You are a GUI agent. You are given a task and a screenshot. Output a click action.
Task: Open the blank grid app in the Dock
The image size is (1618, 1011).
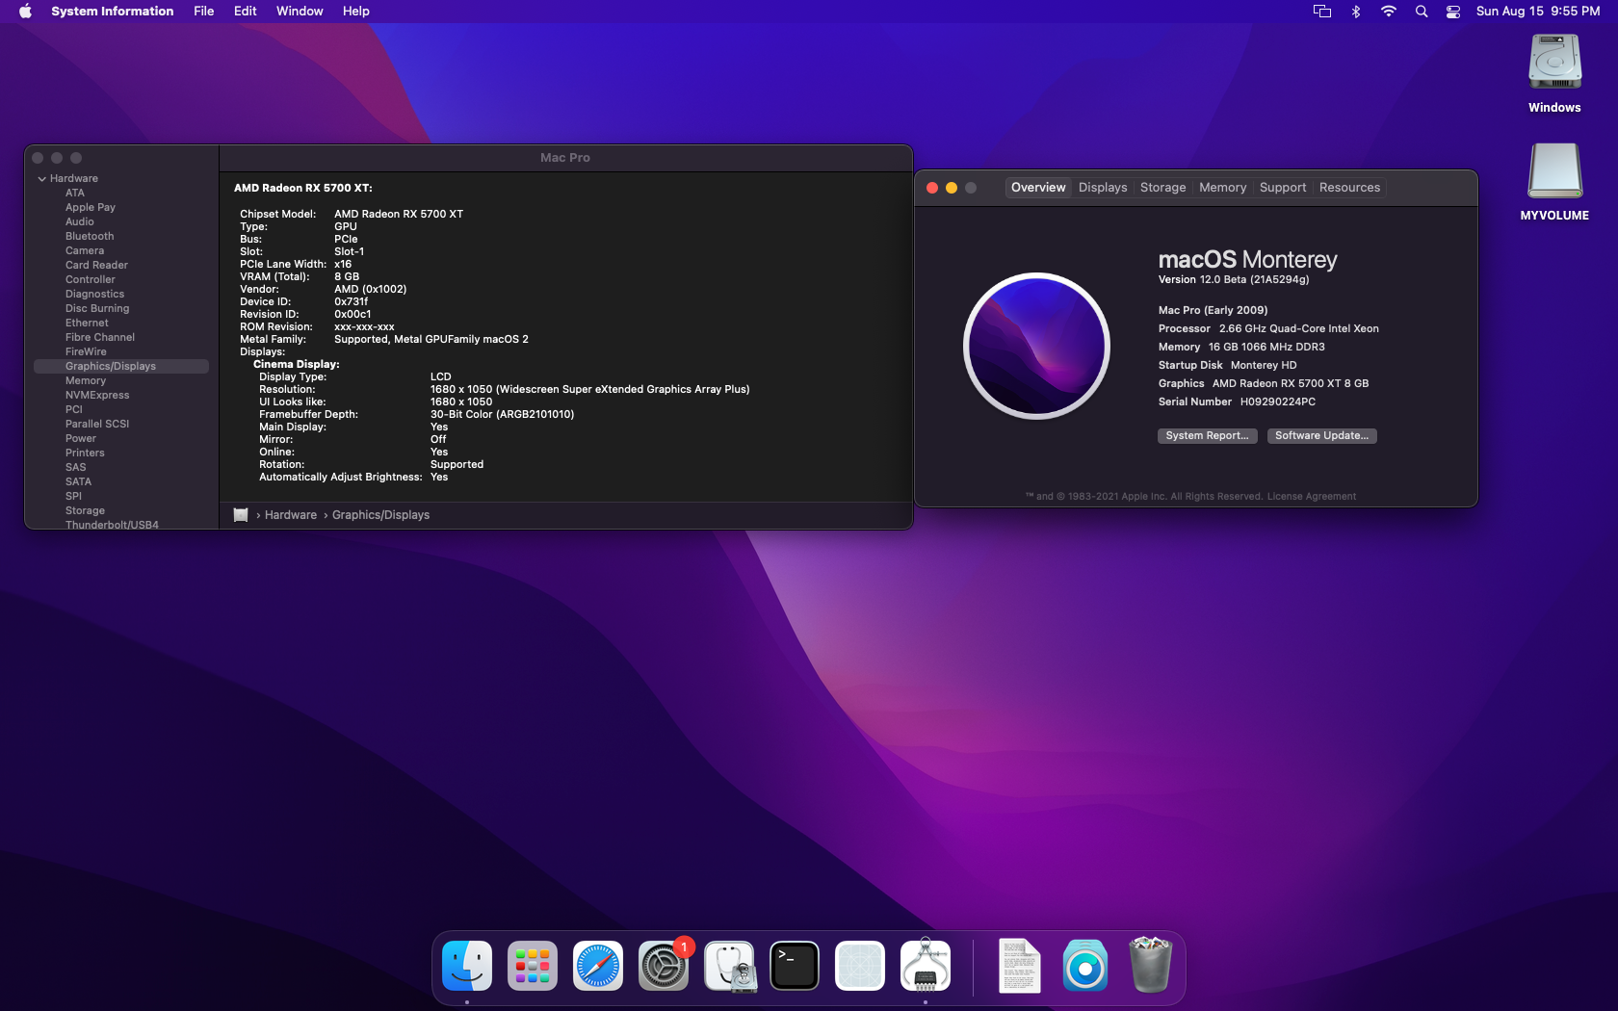coord(860,966)
